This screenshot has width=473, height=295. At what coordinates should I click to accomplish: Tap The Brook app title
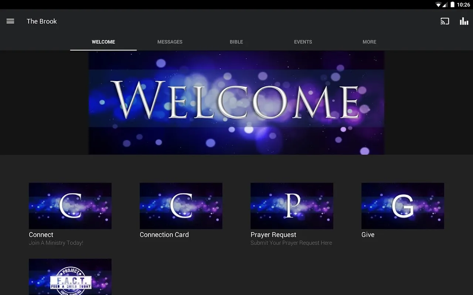[x=42, y=21]
